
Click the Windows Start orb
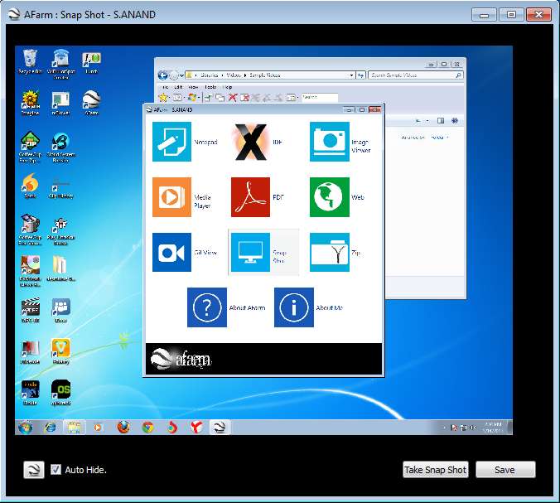click(x=26, y=428)
